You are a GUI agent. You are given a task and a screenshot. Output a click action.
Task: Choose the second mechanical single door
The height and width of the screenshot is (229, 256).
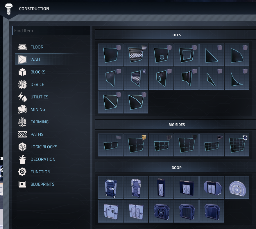click(136, 187)
